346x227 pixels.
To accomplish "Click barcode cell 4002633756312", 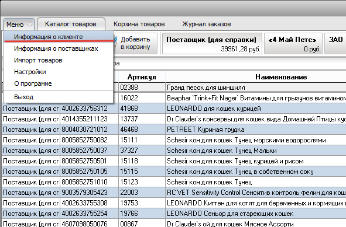I will tap(89, 109).
